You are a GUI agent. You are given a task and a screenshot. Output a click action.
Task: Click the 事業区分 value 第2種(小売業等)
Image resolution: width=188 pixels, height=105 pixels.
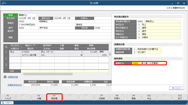tap(153, 63)
